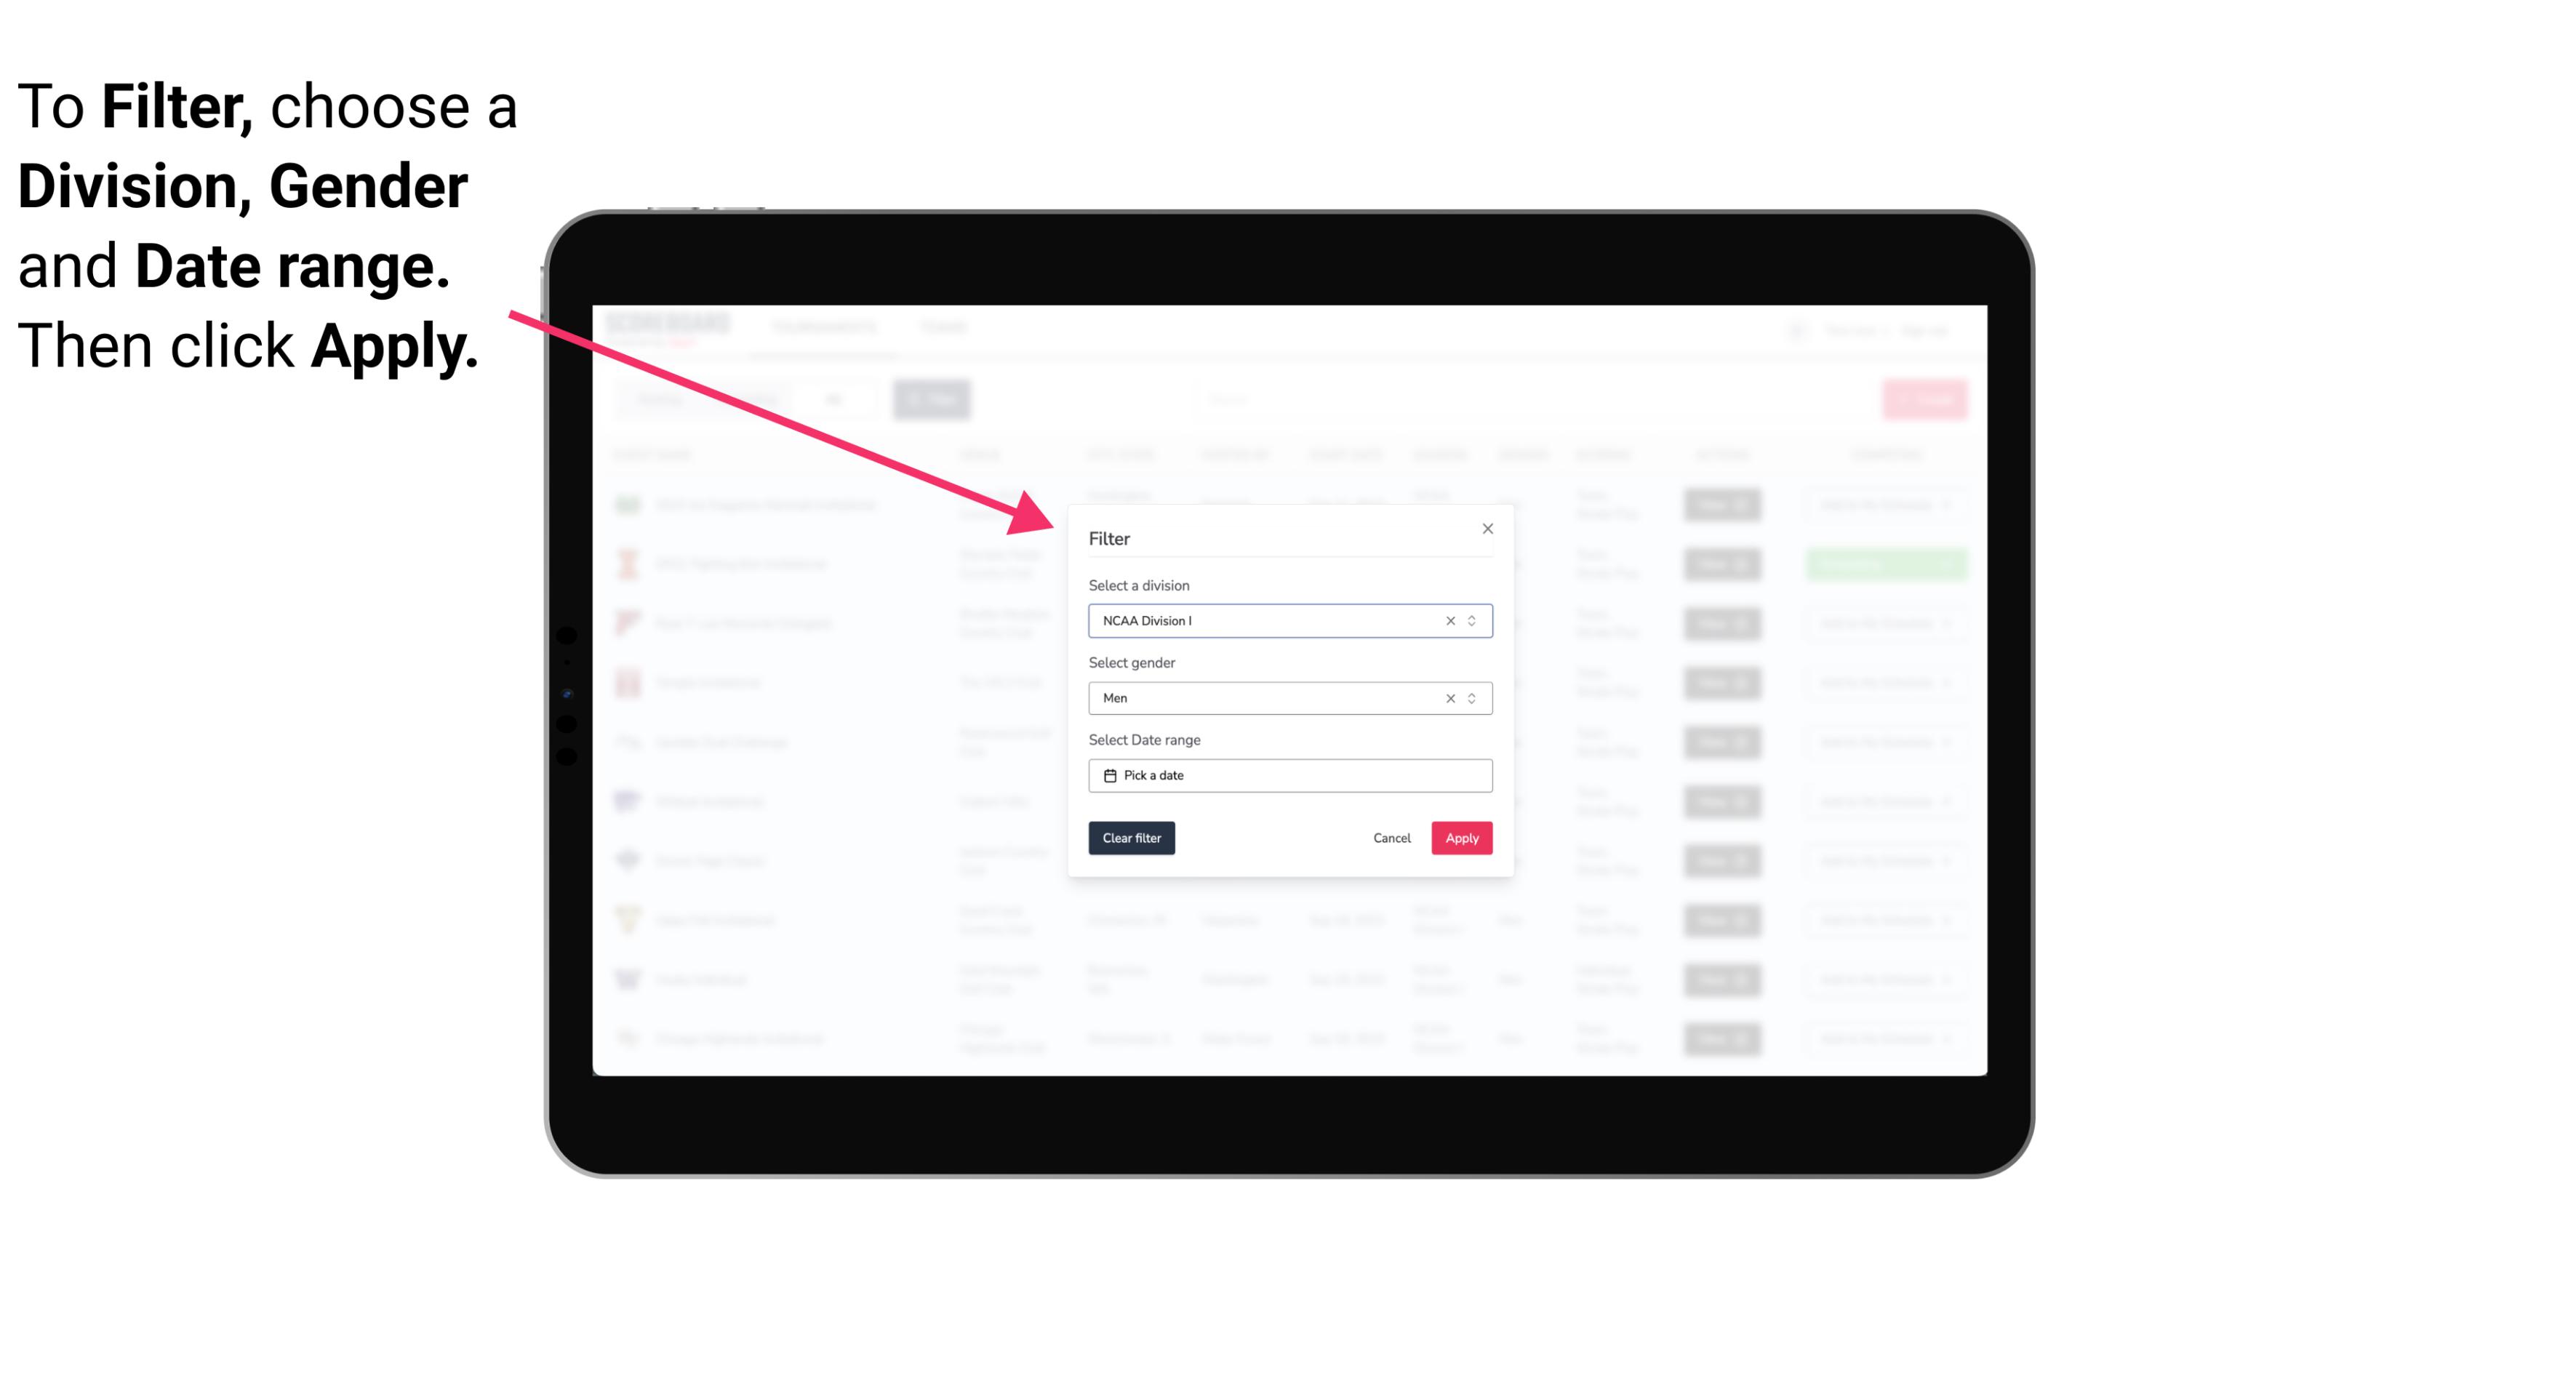
Task: Pick a date in the date range field
Action: [1289, 775]
